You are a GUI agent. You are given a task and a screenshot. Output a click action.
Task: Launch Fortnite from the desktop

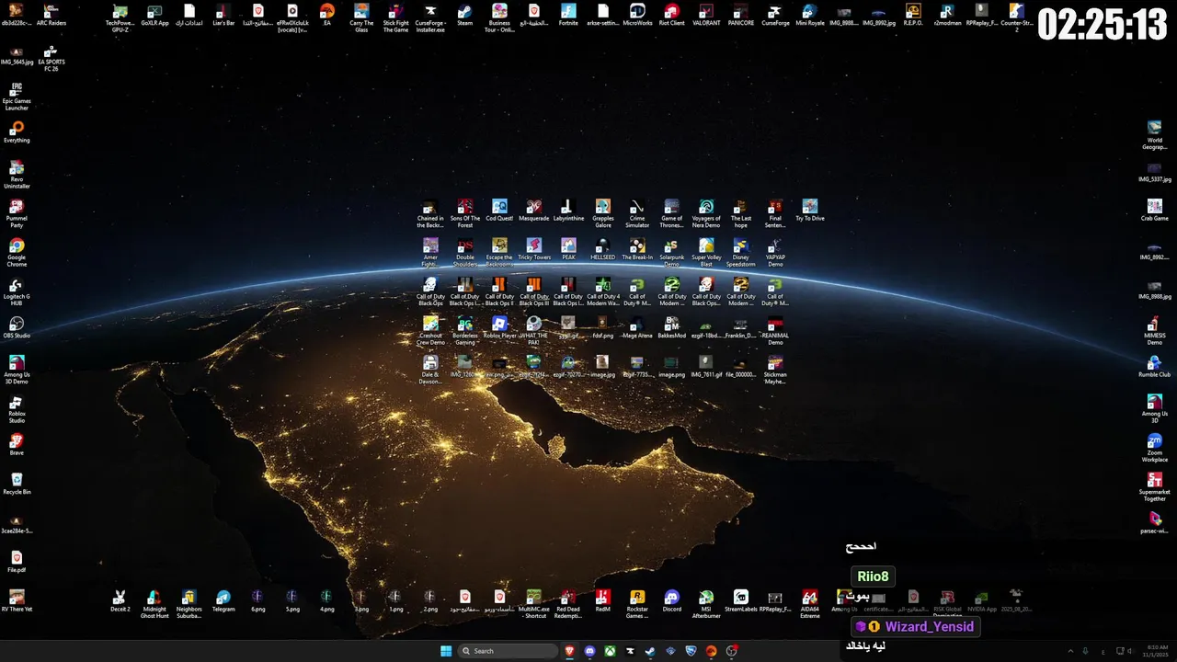pyautogui.click(x=568, y=16)
